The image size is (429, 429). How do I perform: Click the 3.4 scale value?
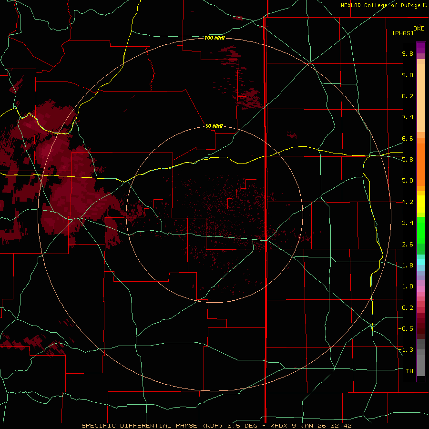point(408,223)
